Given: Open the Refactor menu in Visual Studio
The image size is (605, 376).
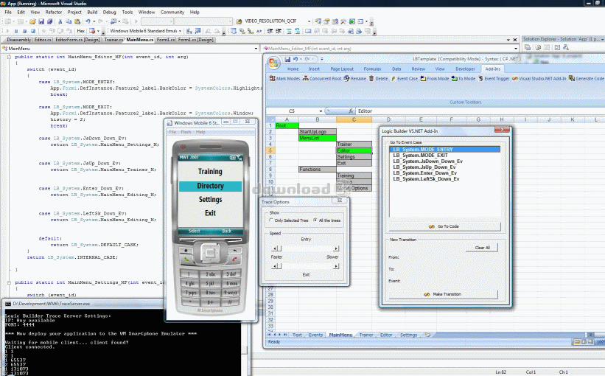Looking at the screenshot, I should pyautogui.click(x=54, y=12).
